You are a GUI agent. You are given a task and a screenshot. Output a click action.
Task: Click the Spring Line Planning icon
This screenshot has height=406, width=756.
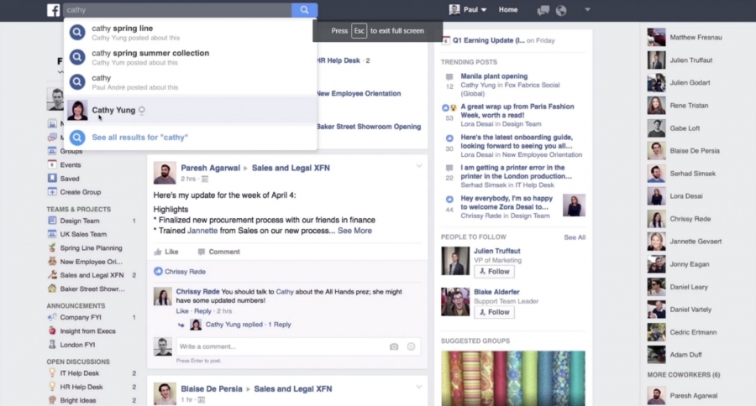[x=52, y=248]
